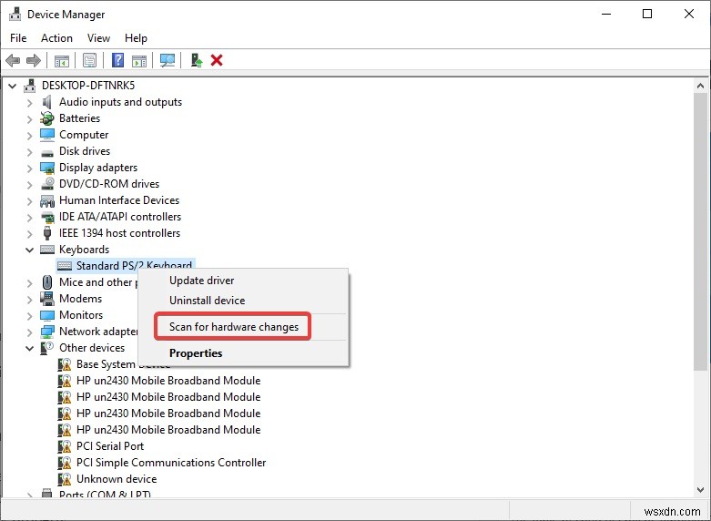Screen dimensions: 711x521
Task: Click the Keyboards category keyboard icon
Action: (47, 250)
